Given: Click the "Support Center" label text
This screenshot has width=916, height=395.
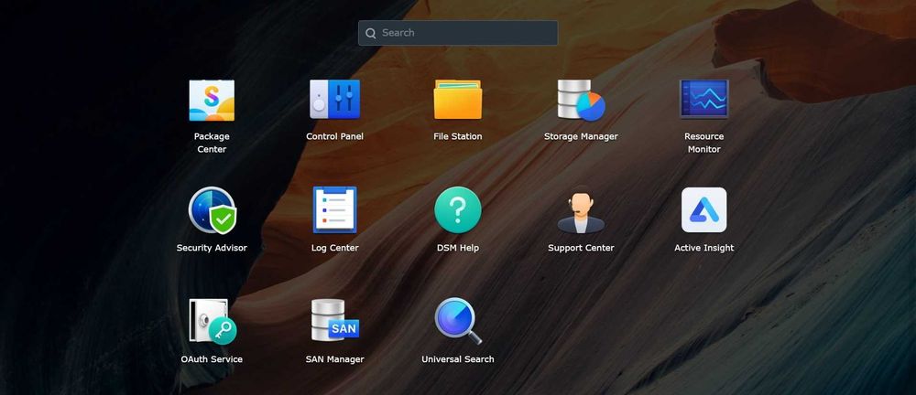Looking at the screenshot, I should (581, 248).
